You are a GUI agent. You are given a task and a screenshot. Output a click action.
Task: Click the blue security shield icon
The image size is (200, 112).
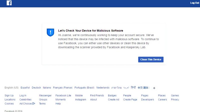click(x=50, y=32)
